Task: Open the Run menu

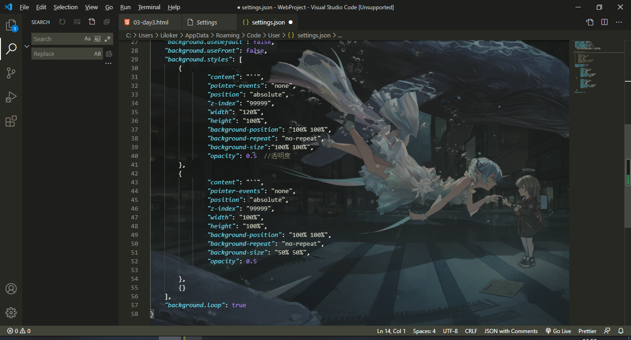Action: pos(125,7)
